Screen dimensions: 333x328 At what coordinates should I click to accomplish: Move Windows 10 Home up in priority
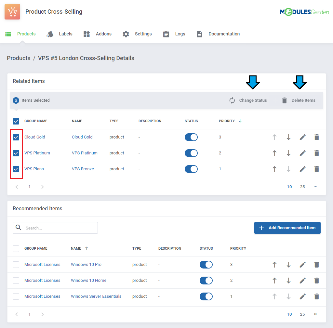click(274, 281)
